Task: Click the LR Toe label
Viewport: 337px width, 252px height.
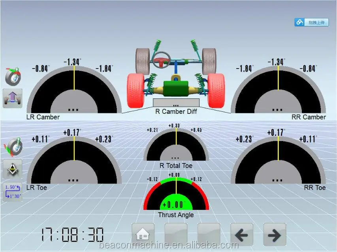Action: [36, 188]
